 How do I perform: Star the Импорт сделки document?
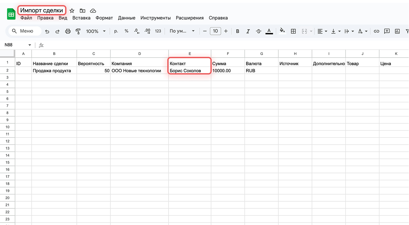(72, 11)
